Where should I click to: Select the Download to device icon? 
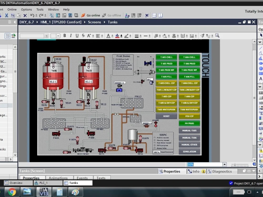click(x=58, y=15)
